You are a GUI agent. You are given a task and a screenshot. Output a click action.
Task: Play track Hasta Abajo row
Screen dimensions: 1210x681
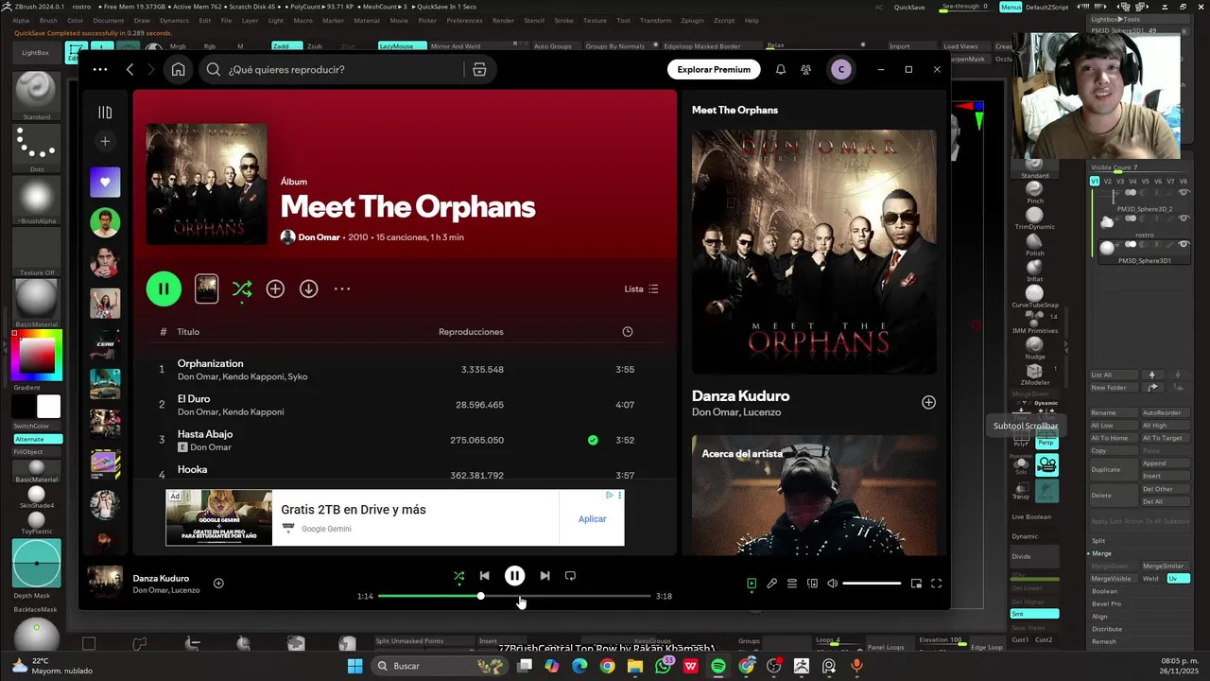[405, 440]
